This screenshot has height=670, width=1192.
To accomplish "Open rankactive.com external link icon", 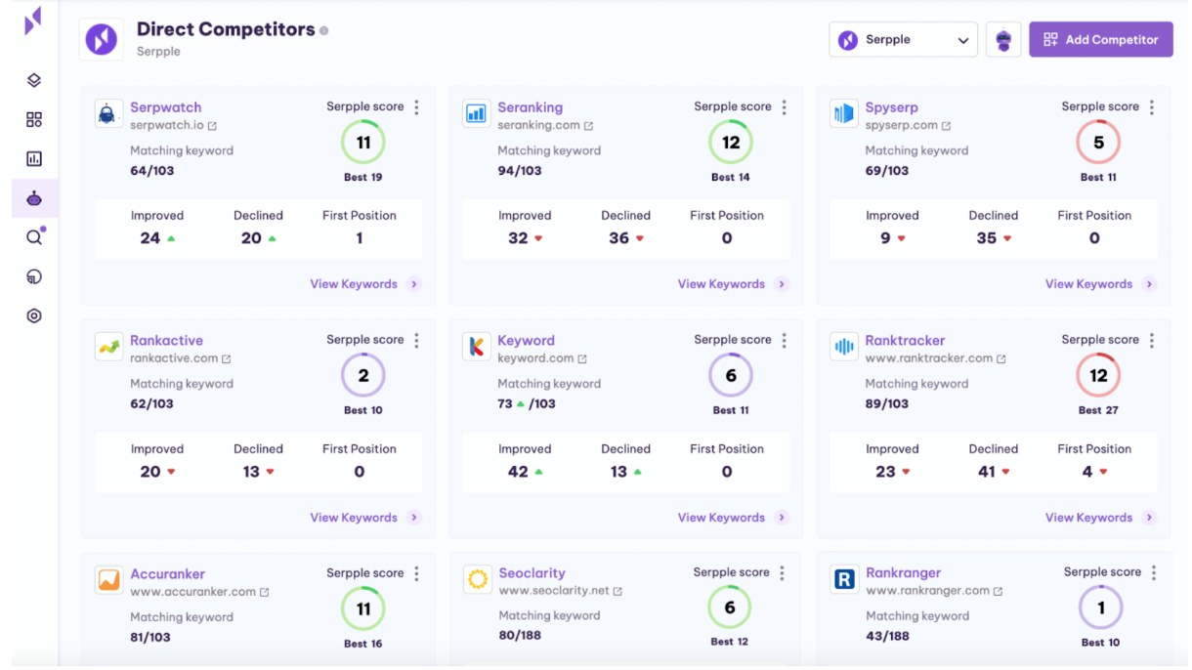I will coord(227,359).
